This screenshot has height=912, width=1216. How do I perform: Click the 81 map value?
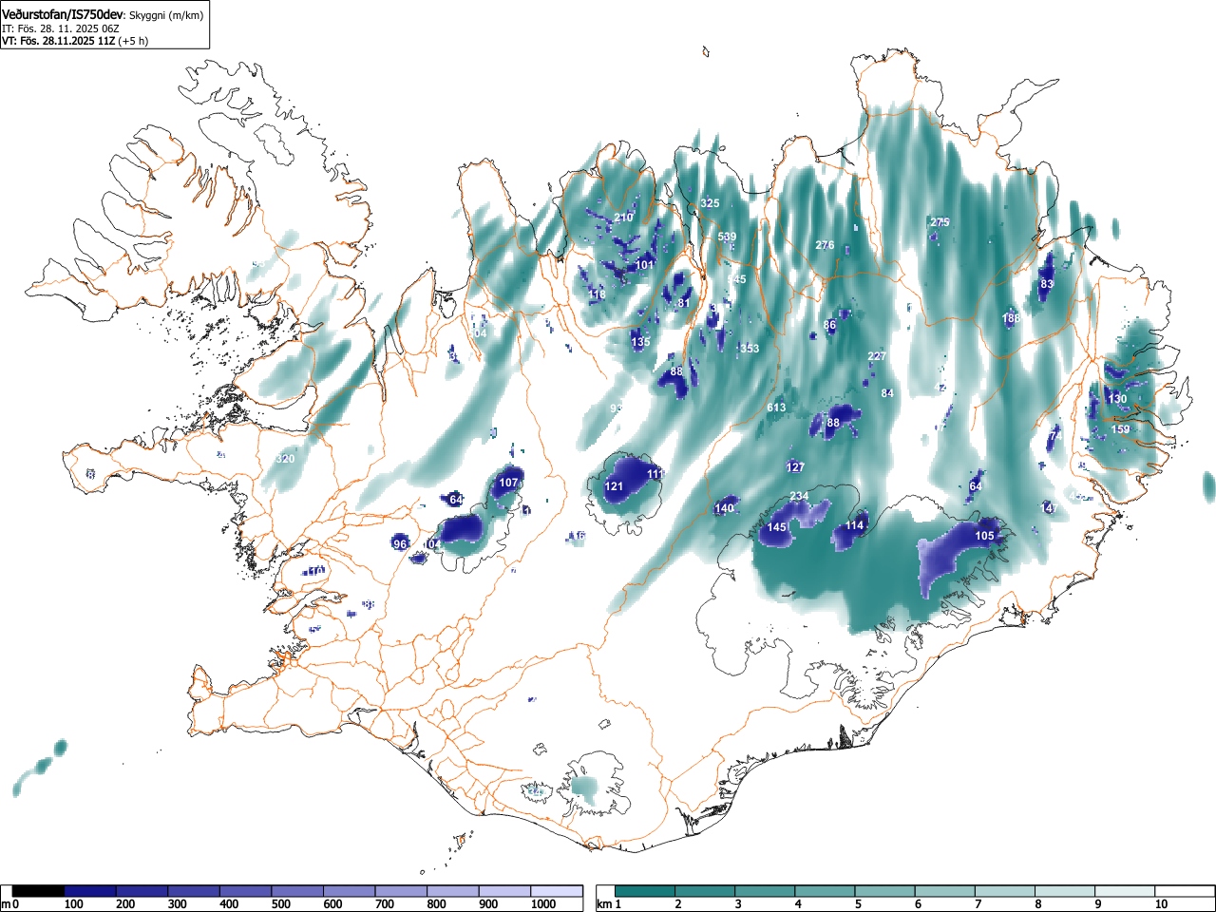[683, 303]
